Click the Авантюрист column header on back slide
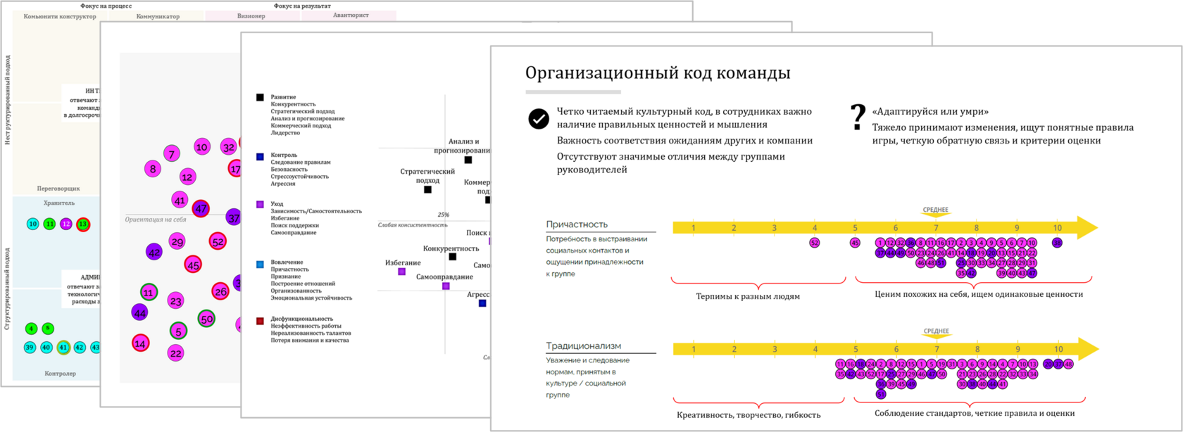Viewport: 1183px width, 432px height. click(x=351, y=15)
